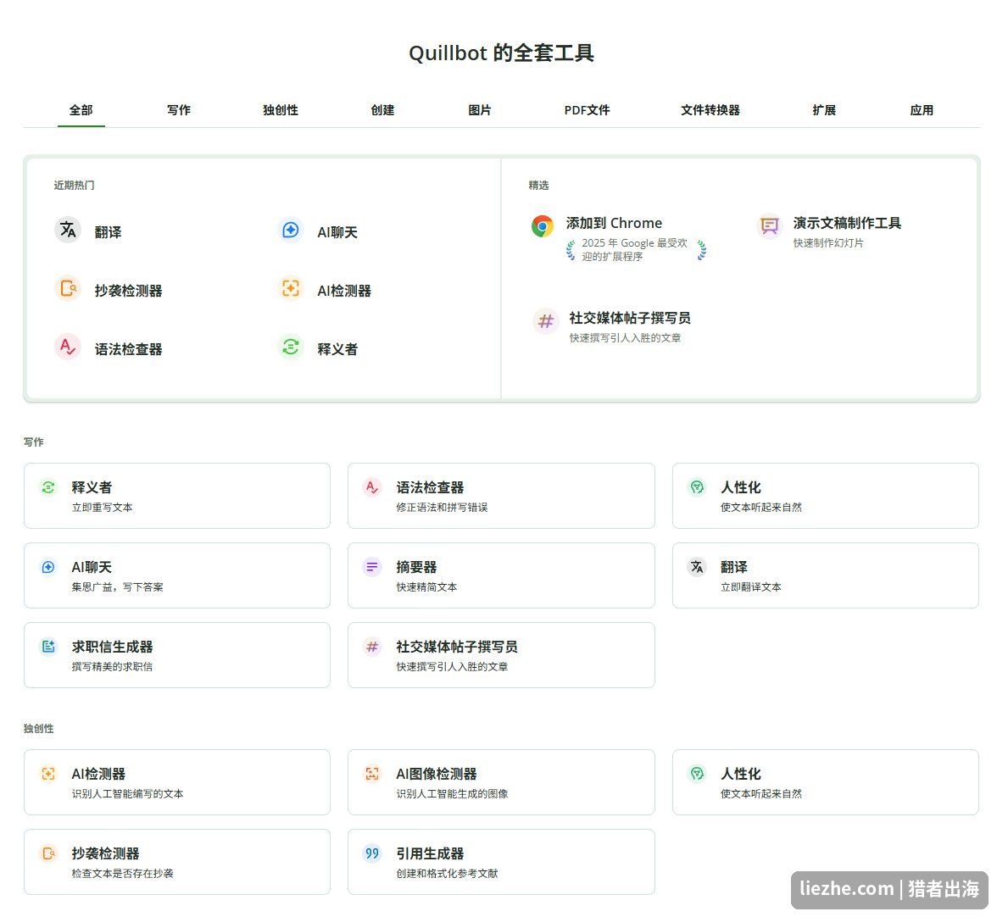Open the 图片 tab
The width and height of the screenshot is (997, 917).
coord(480,110)
